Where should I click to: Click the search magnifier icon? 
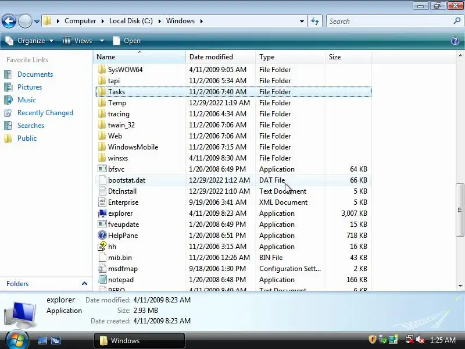click(x=457, y=21)
